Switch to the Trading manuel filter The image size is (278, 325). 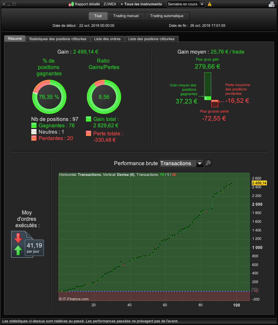126,16
